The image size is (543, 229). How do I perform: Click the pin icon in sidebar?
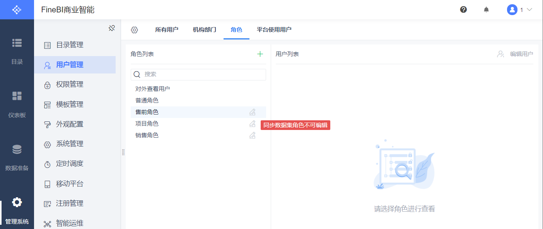(112, 28)
